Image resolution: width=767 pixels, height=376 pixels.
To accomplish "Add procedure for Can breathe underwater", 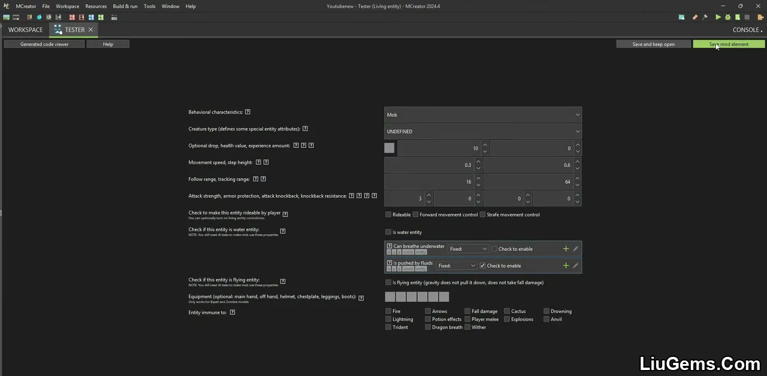I will click(566, 248).
